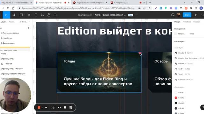The width and height of the screenshot is (204, 114).
Task: Delete the recording with trash icon
Action: coord(71,107)
